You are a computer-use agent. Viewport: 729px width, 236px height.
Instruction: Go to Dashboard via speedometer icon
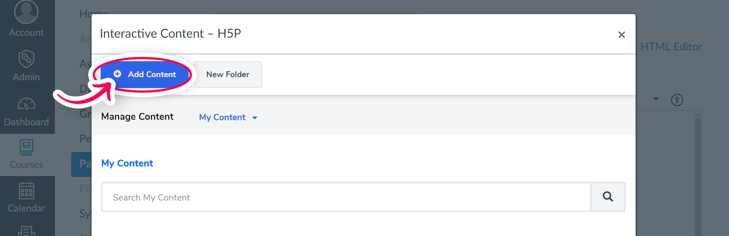pyautogui.click(x=26, y=104)
